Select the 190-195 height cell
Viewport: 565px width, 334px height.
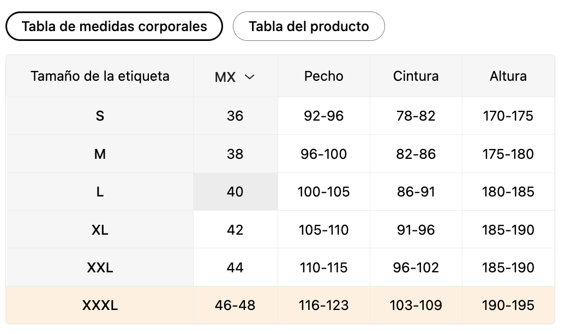tap(508, 305)
